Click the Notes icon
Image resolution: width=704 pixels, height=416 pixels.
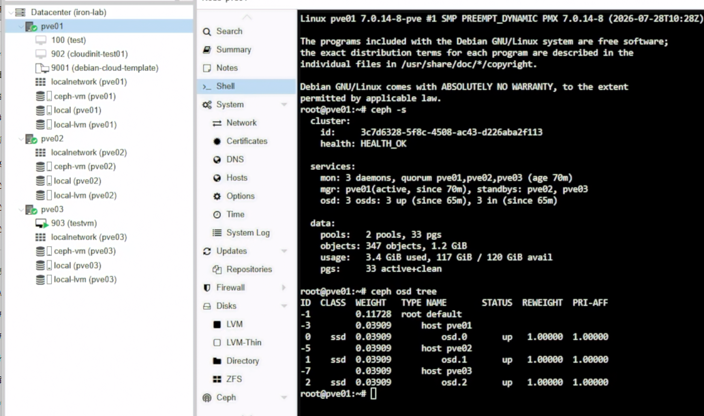[207, 68]
